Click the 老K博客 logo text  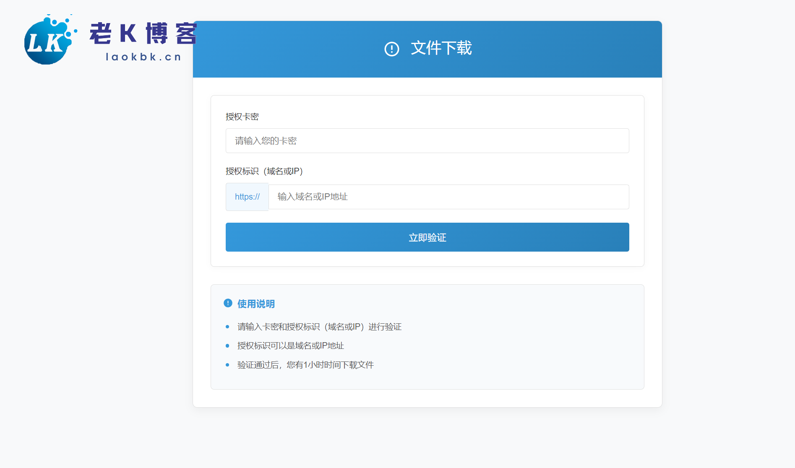(x=143, y=34)
